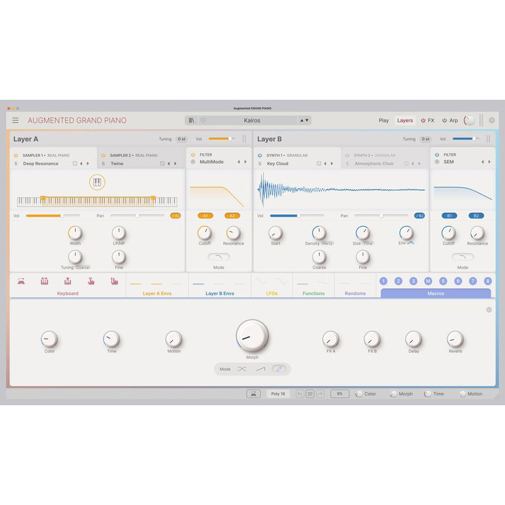The height and width of the screenshot is (505, 505).
Task: Click the Sampler 1 Pan slider
Action: pyautogui.click(x=137, y=216)
